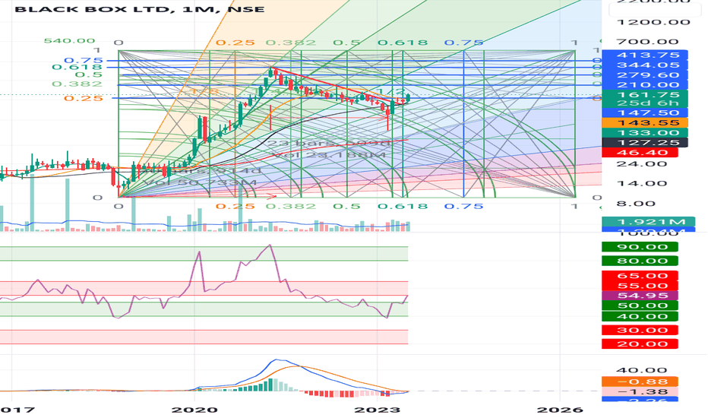Click the pink -1.38 MACD histogram label
Viewport: 708px width, 418px height.
coord(640,392)
